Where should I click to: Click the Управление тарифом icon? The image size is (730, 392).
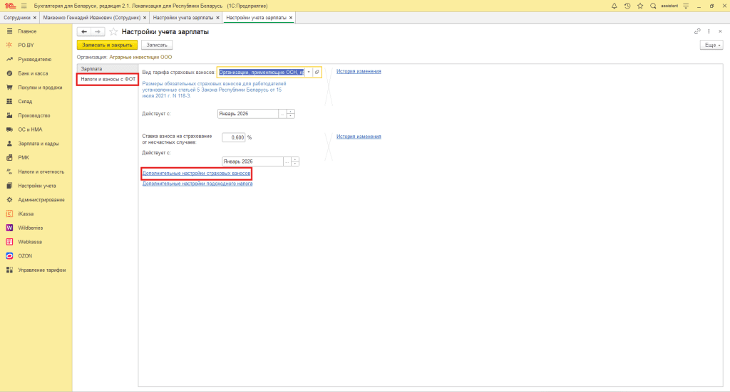pyautogui.click(x=9, y=270)
